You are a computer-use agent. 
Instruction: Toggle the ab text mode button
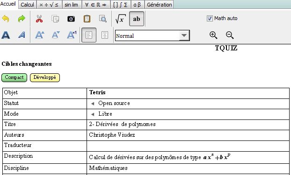pyautogui.click(x=137, y=19)
